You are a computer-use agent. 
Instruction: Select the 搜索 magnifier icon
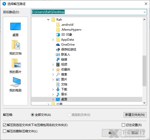pyautogui.click(x=58, y=74)
